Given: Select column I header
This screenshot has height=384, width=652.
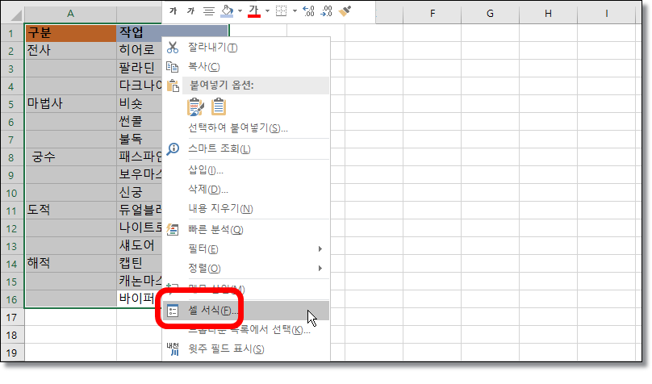Looking at the screenshot, I should [x=606, y=14].
